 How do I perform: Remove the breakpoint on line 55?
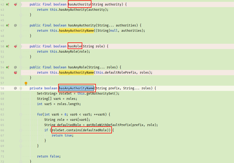[15, 73]
